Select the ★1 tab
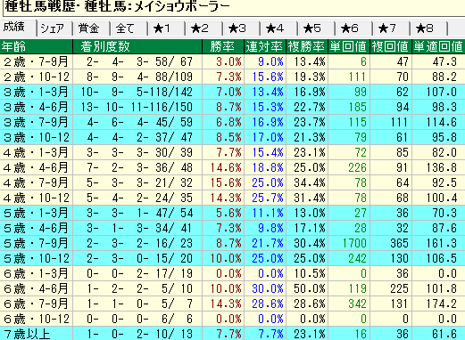This screenshot has width=465, height=340. (x=166, y=28)
